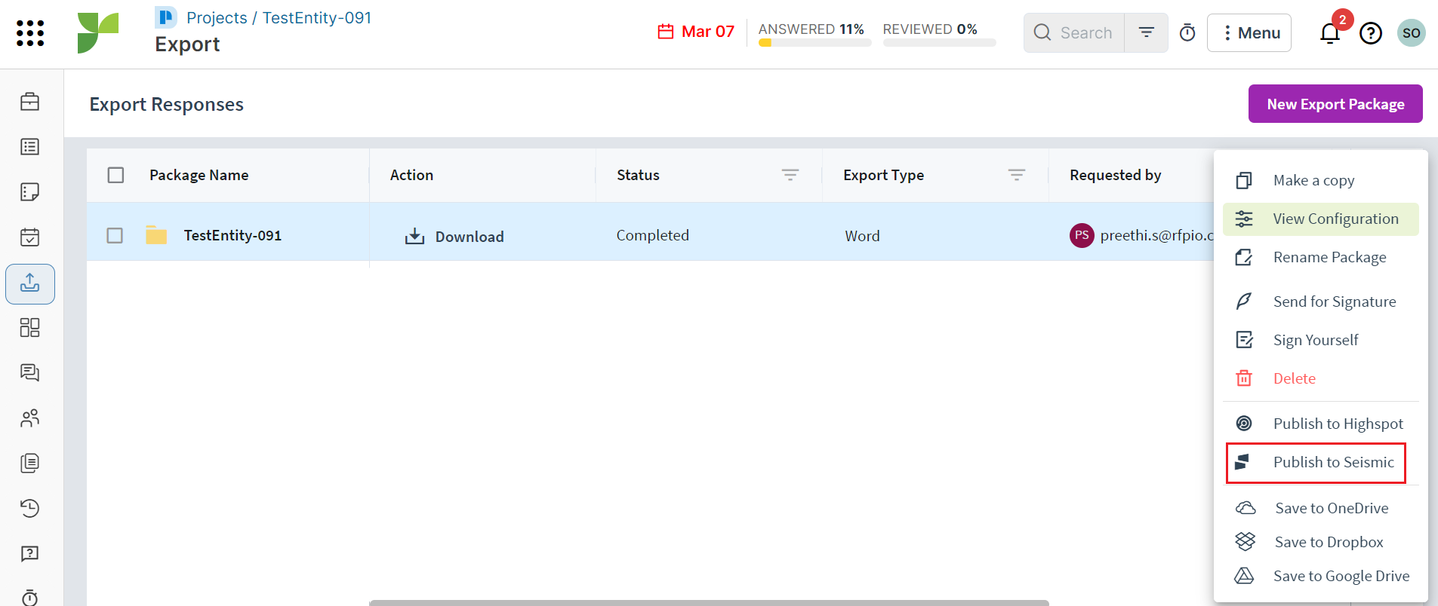
Task: Select Publish to Seismic
Action: (1316, 463)
